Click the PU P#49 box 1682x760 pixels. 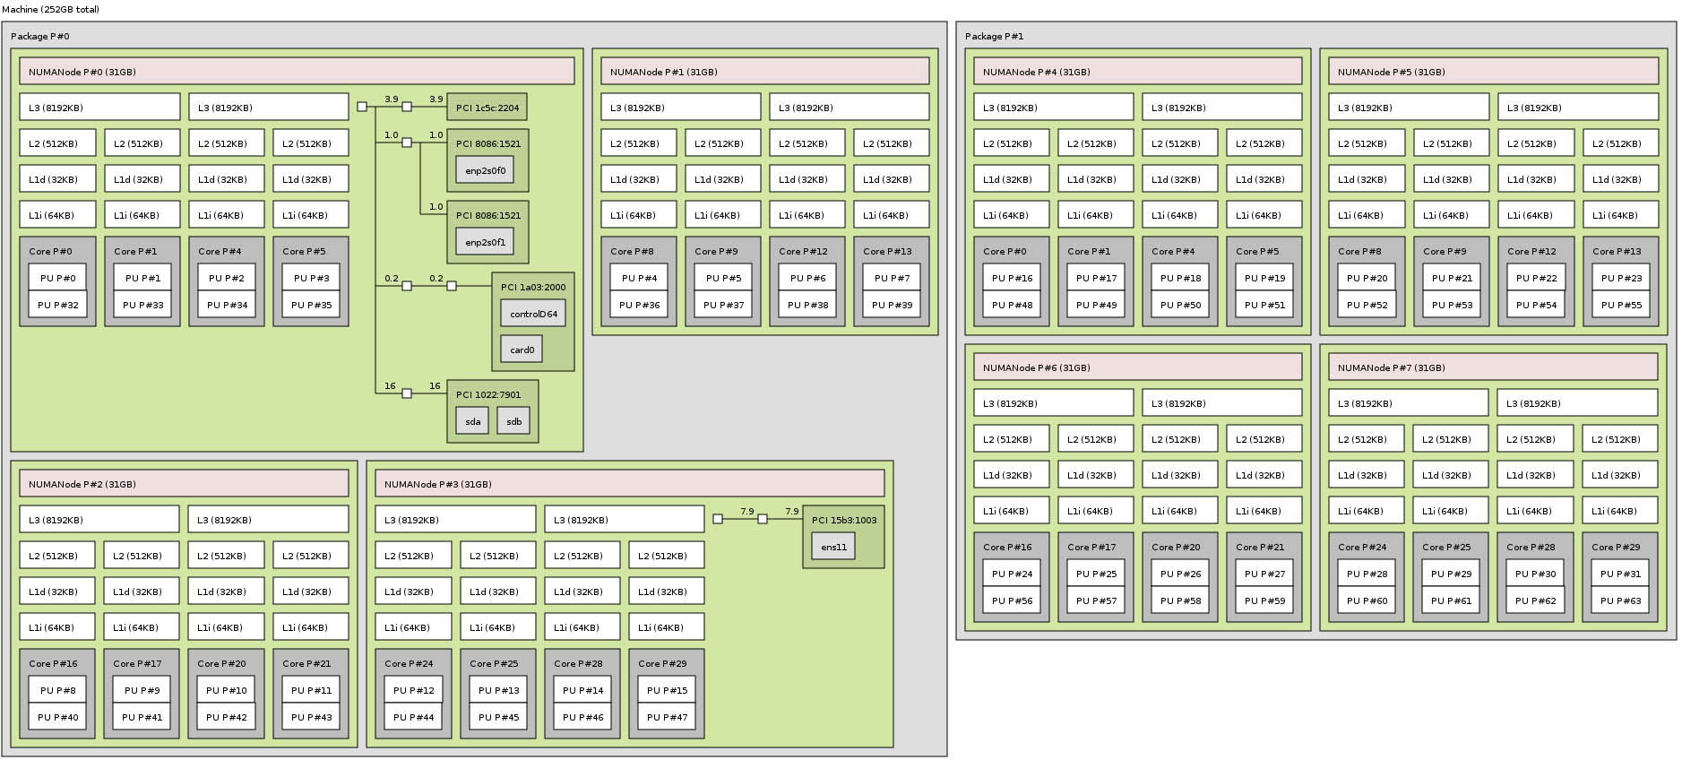(x=1096, y=305)
